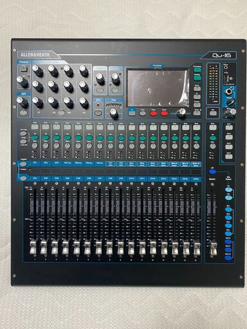Click the Allen & Heath logo
The height and width of the screenshot is (329, 247).
coord(35,55)
